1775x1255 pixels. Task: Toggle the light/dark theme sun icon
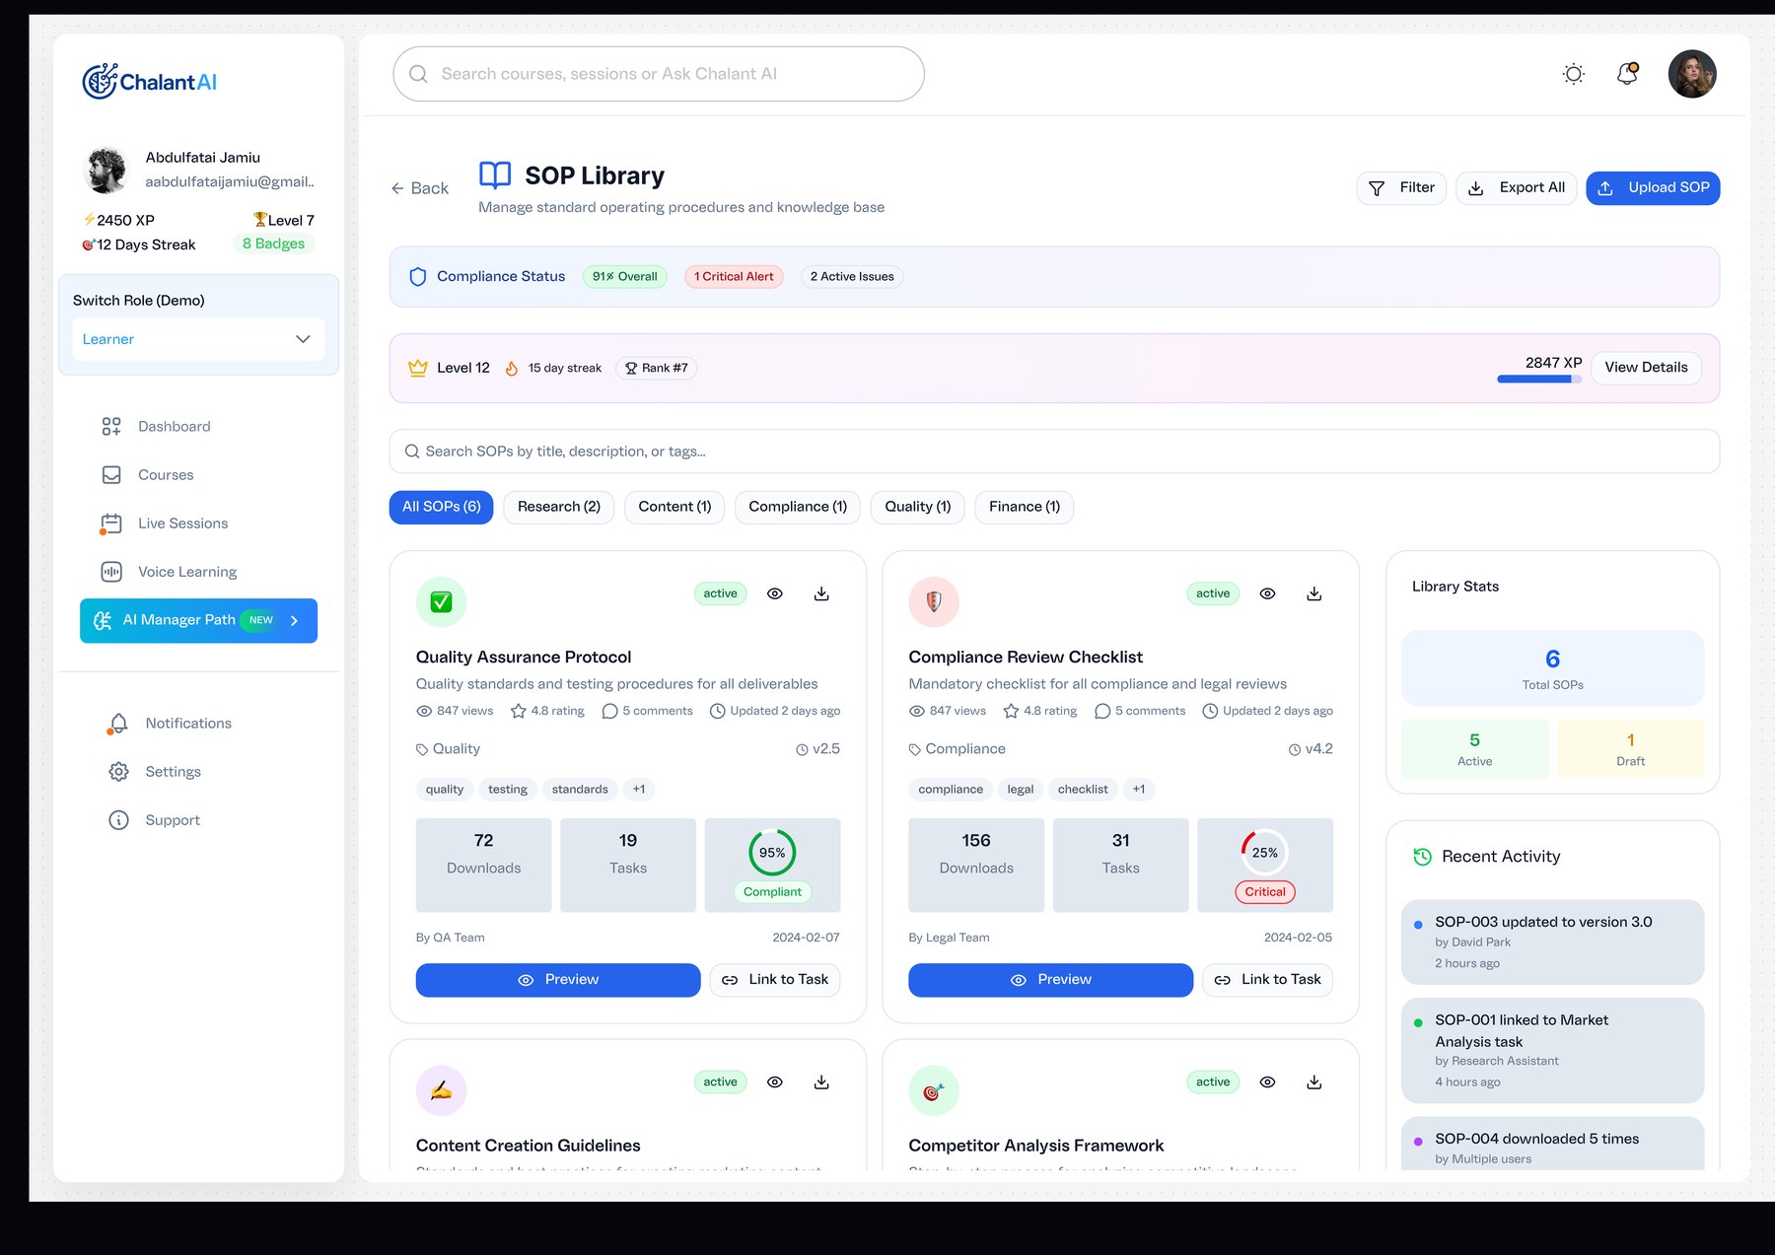pyautogui.click(x=1574, y=74)
